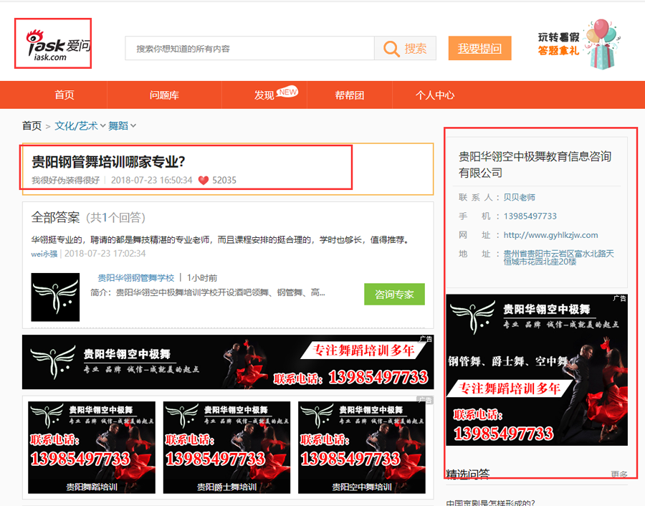Open the http://www.gyhlkzjw.com link

pos(551,235)
